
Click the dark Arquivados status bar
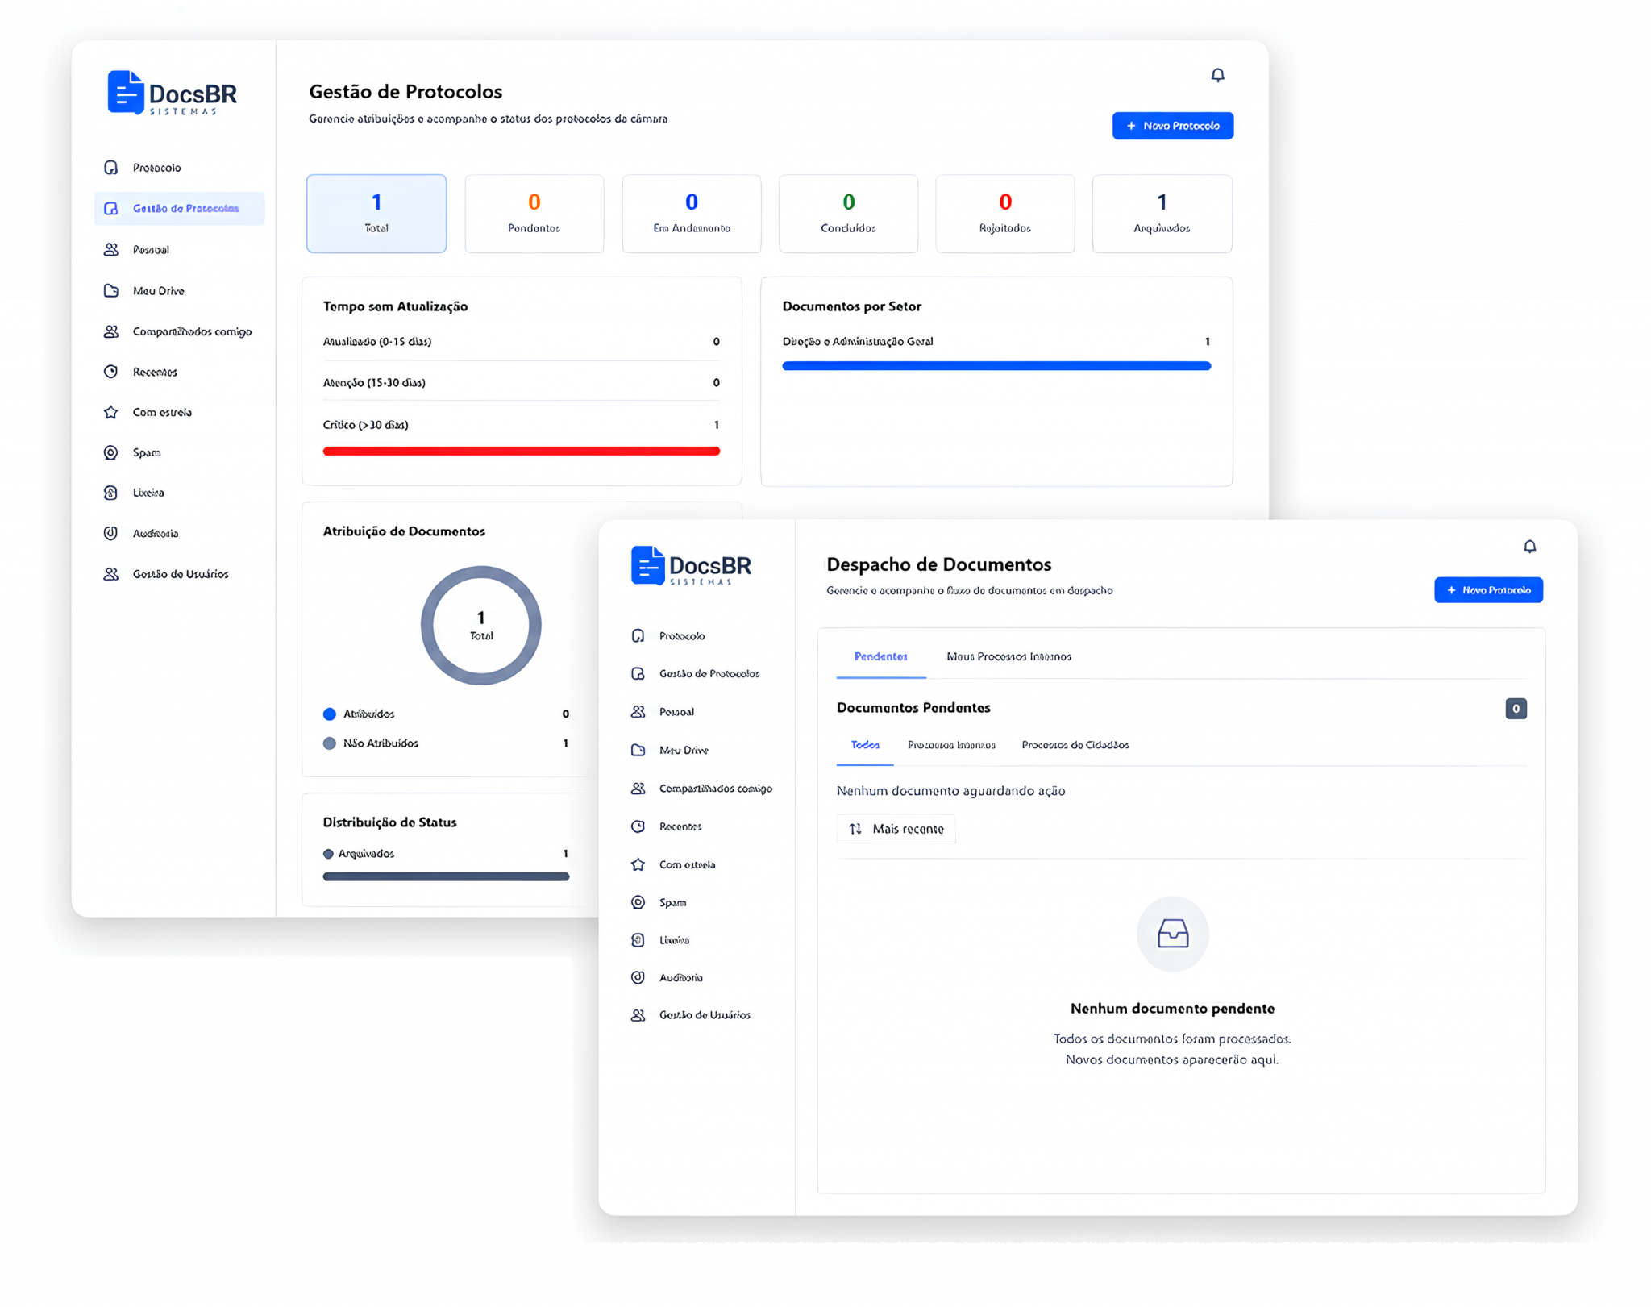pos(446,876)
